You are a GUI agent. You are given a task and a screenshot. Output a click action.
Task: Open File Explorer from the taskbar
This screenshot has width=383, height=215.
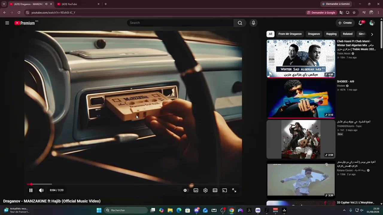click(170, 210)
